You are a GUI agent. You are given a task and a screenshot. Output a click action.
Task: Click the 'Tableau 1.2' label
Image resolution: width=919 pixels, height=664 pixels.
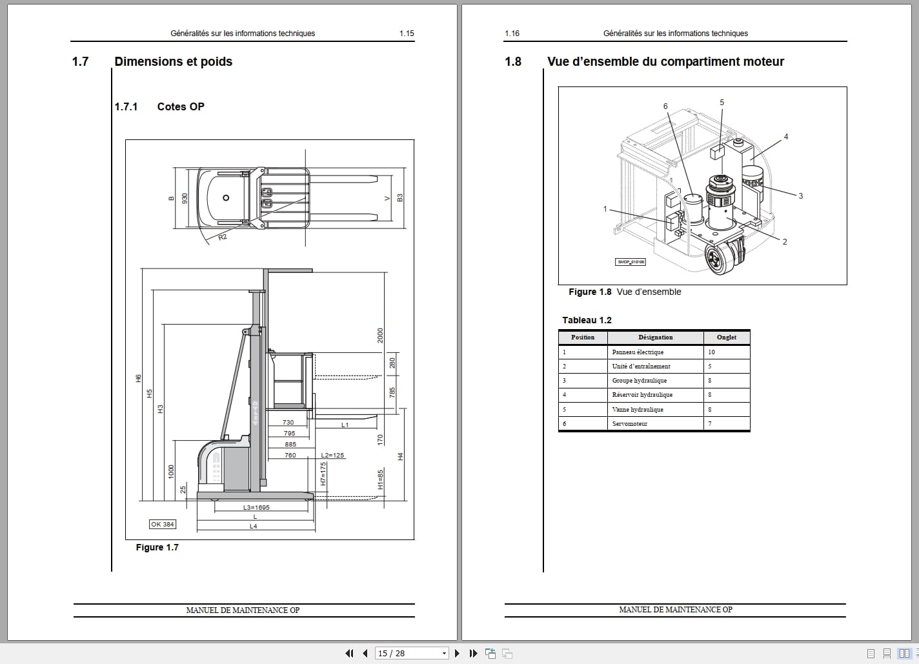click(587, 320)
